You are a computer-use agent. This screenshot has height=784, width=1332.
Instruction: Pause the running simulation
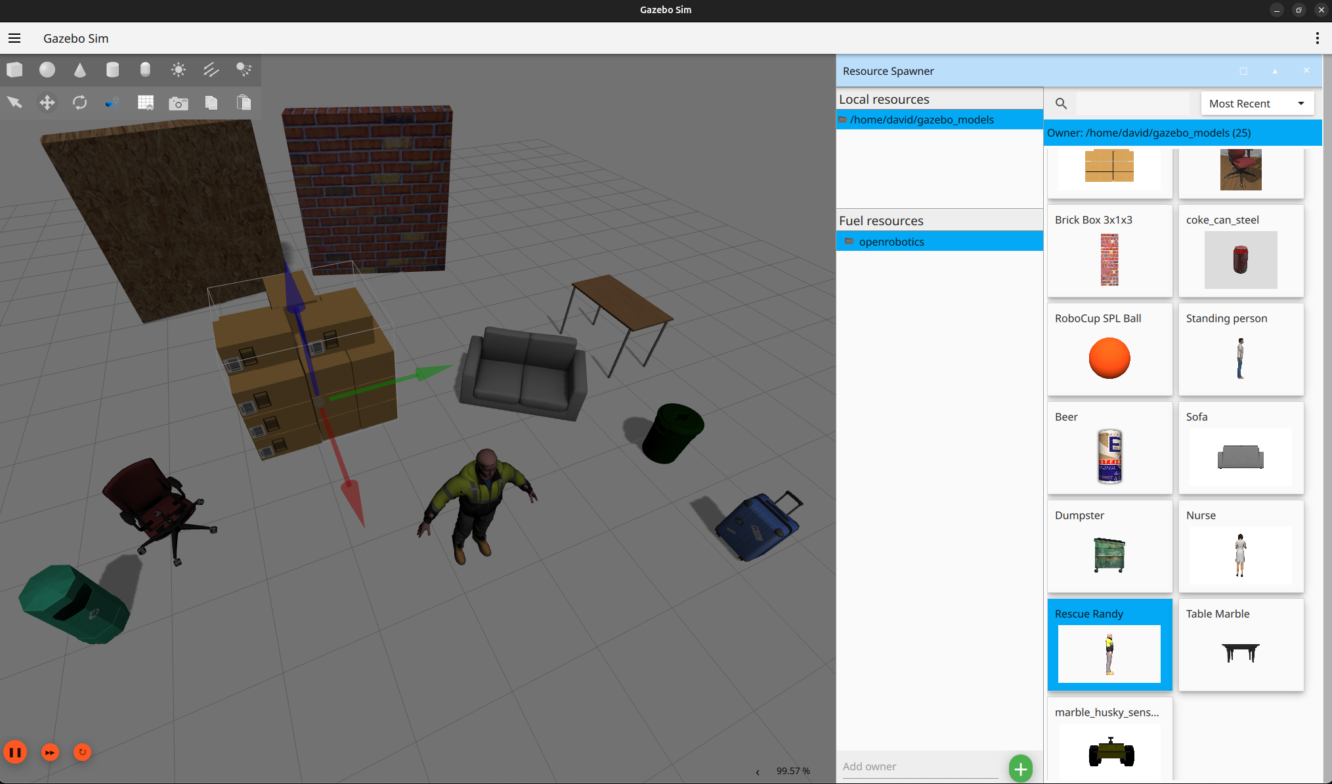(15, 752)
